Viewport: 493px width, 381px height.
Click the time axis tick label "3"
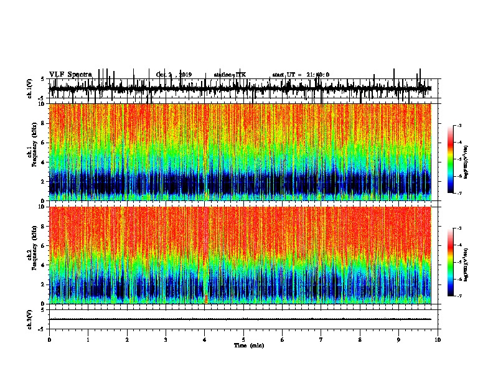point(166,340)
